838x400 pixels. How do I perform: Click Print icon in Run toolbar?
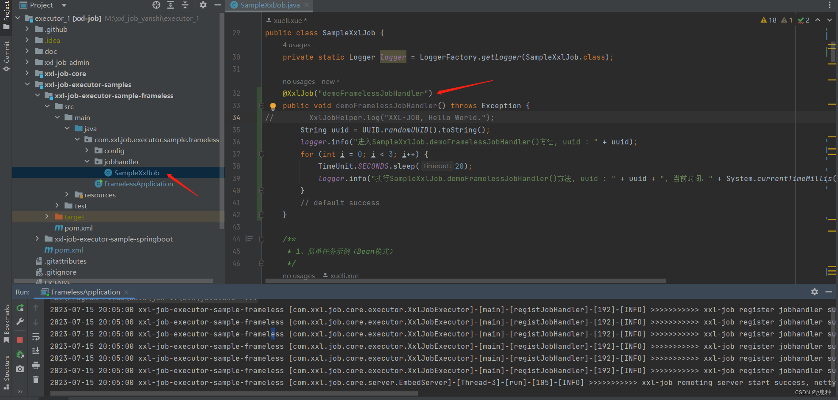coord(36,366)
